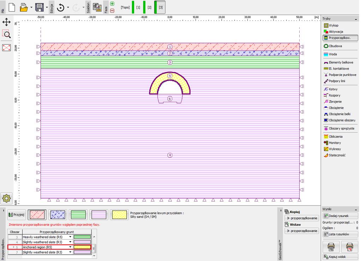Open the undo history dropdown arrow

68,7
